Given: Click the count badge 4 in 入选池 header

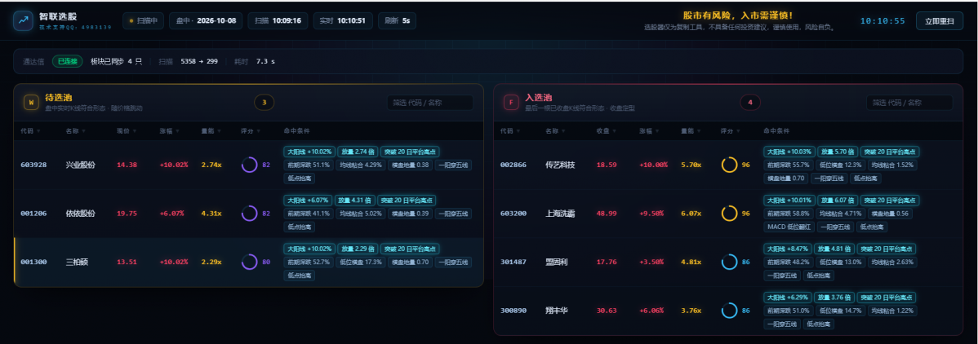Looking at the screenshot, I should coord(750,103).
